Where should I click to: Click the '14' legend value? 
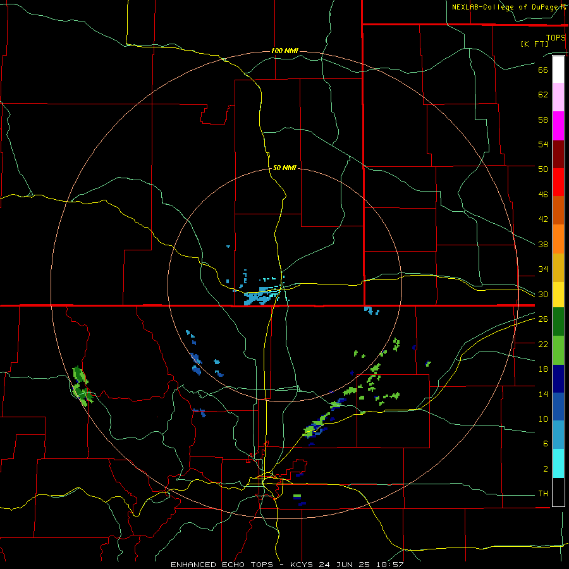pos(543,394)
